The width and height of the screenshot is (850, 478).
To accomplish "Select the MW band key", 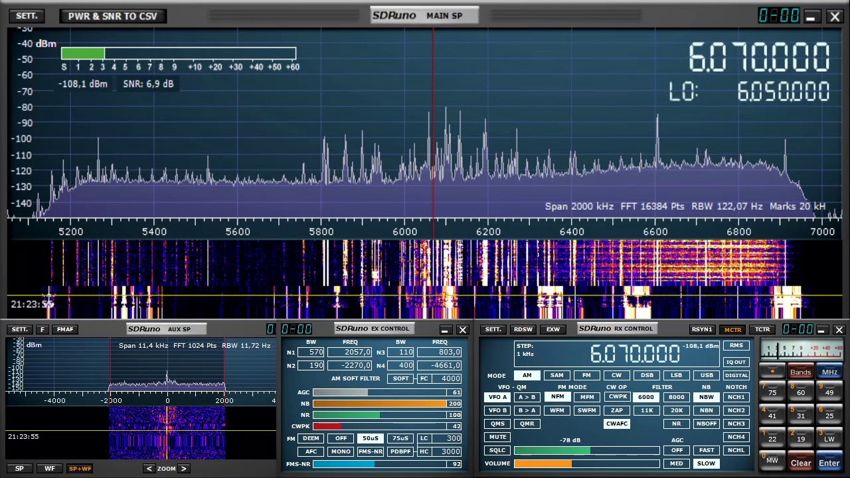I will click(x=772, y=460).
